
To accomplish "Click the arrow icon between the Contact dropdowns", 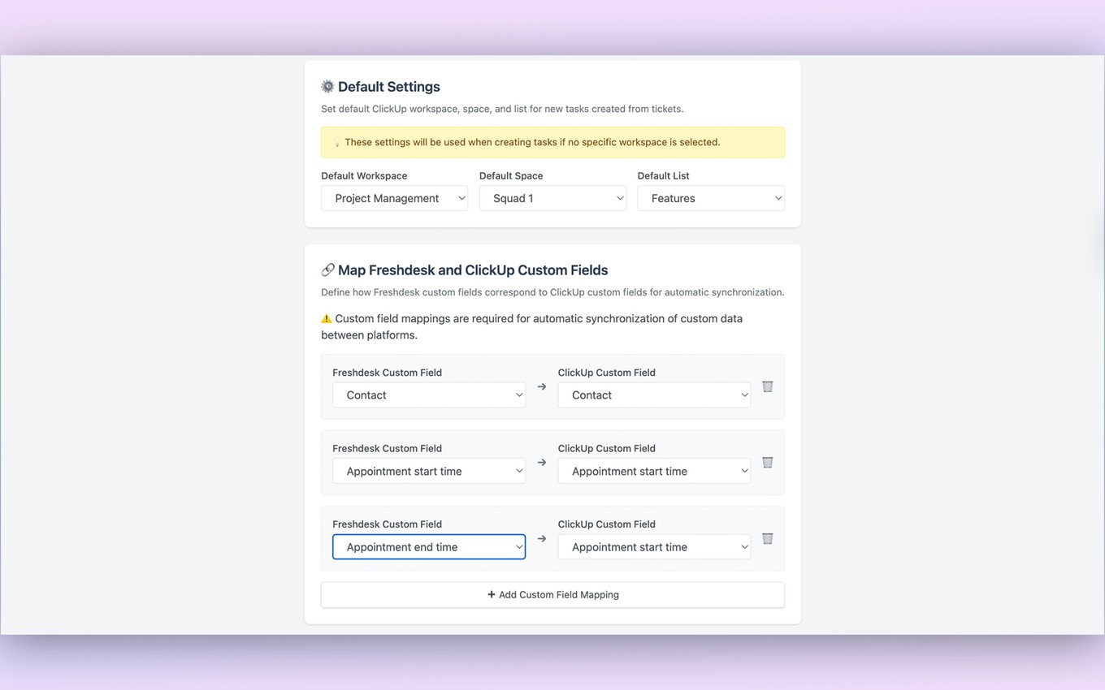I will click(541, 387).
